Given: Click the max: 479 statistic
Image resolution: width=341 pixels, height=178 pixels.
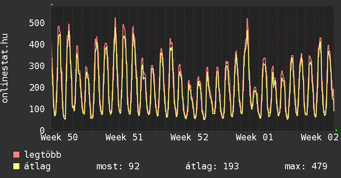Looking at the screenshot, I should tap(306, 166).
